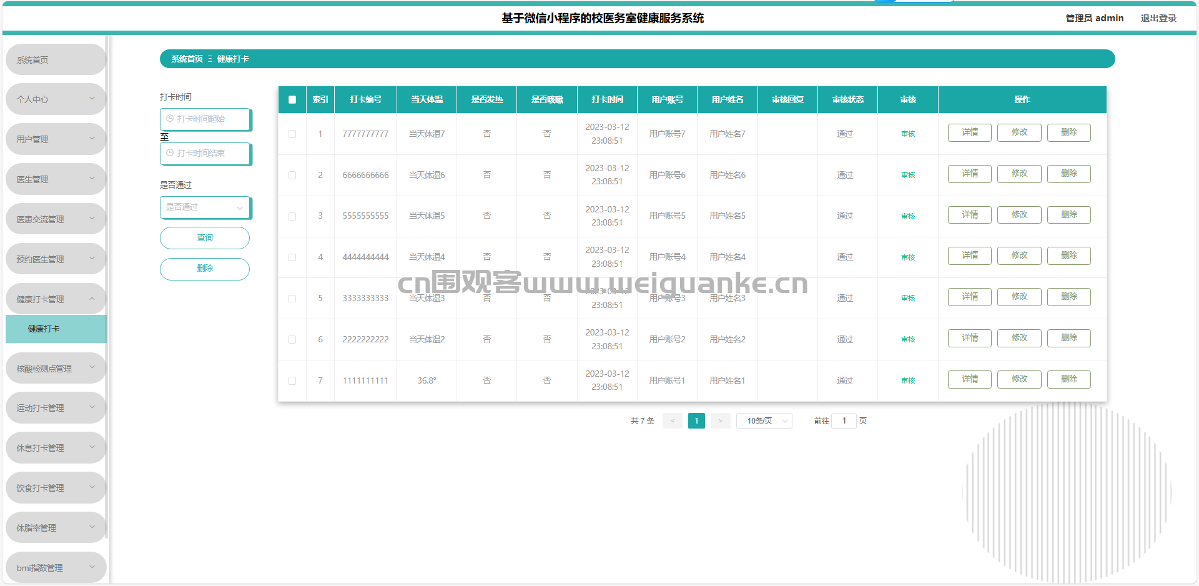1199x586 pixels.
Task: Click 审核 link for 用户账号6 row
Action: 908,175
